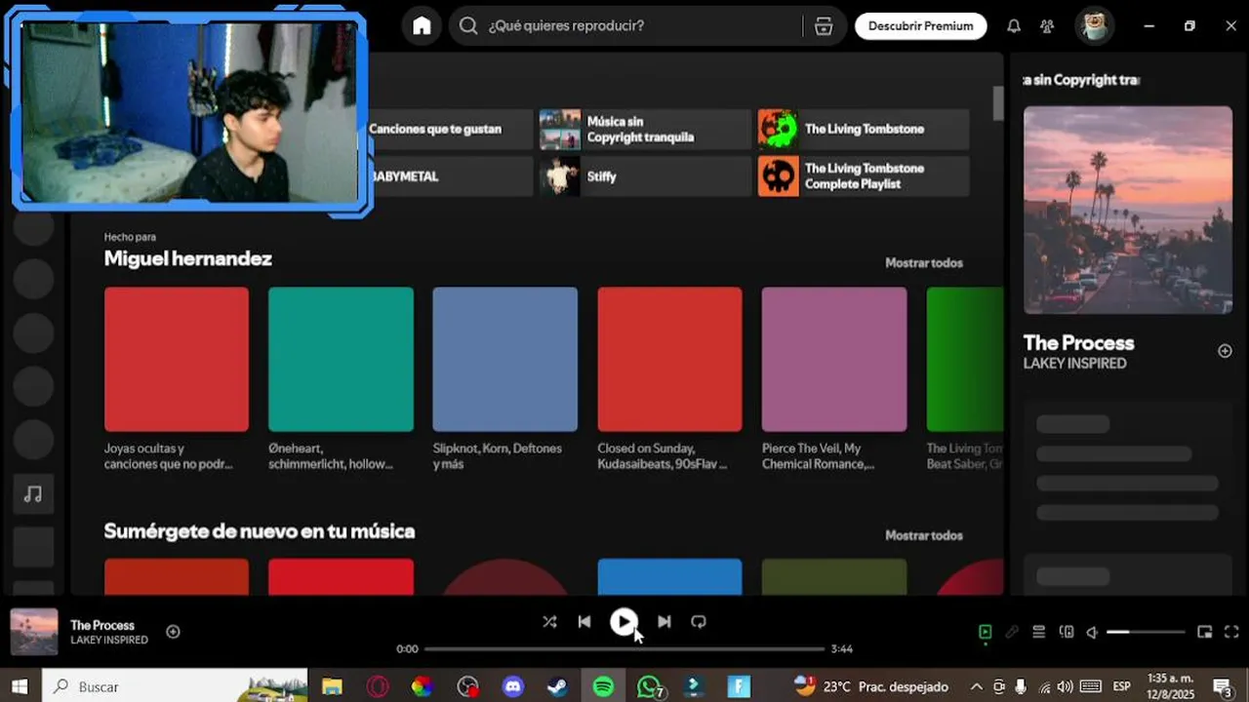
Task: Open LAKEY INSPIRED in bottom player bar
Action: tap(109, 641)
